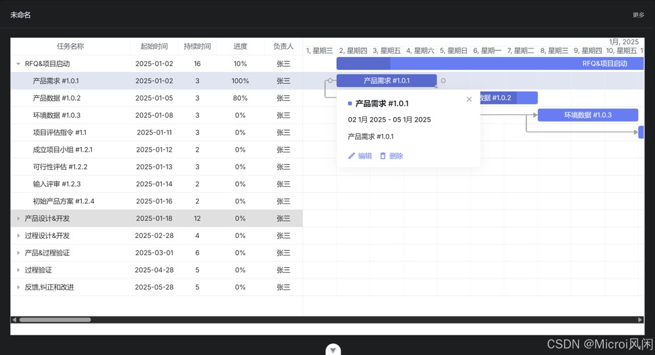This screenshot has width=655, height=355.
Task: Expand the 过程设计&开发 task group
Action: point(18,236)
